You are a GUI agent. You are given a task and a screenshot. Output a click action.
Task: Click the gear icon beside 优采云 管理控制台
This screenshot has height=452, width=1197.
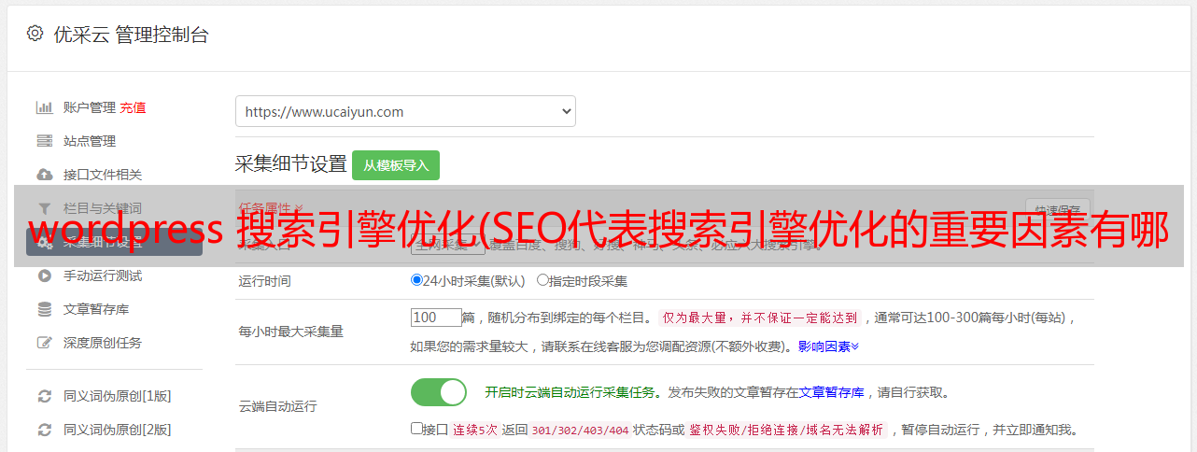[x=35, y=34]
